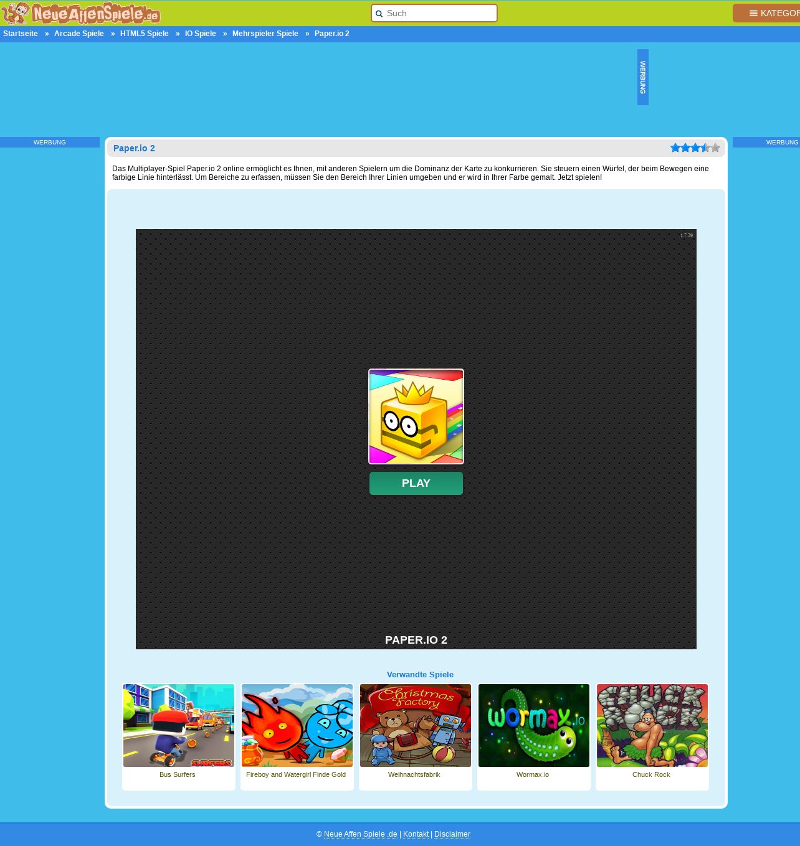Rate the game three stars
Image resolution: width=800 pixels, height=846 pixels.
coord(695,148)
